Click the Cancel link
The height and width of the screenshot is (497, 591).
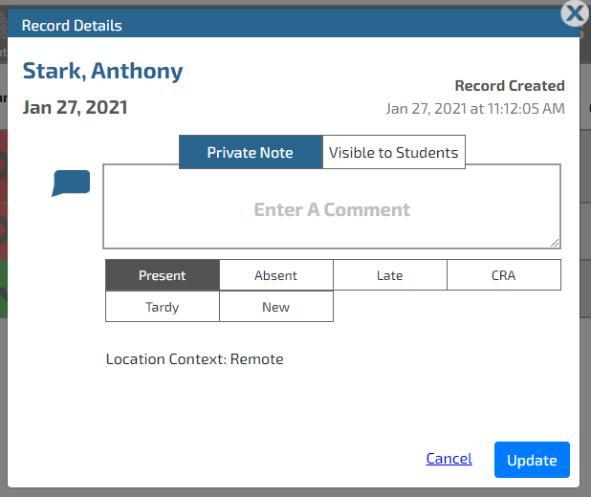coord(449,459)
